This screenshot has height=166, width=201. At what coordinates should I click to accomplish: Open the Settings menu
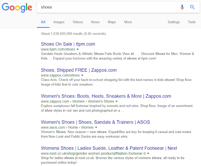[174, 22]
